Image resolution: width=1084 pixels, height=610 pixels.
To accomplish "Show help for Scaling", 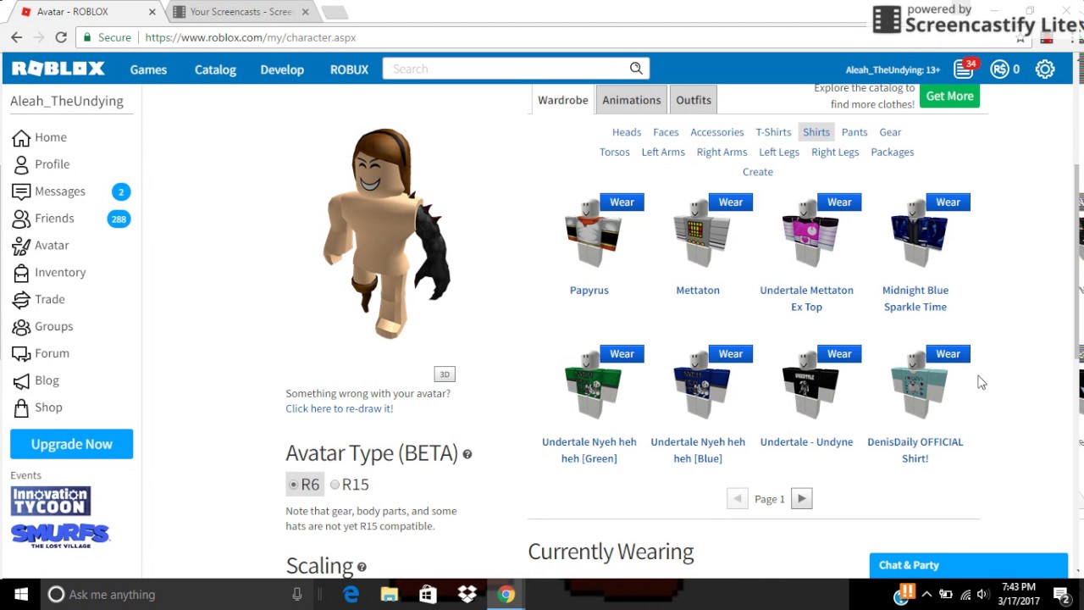I will pyautogui.click(x=362, y=567).
